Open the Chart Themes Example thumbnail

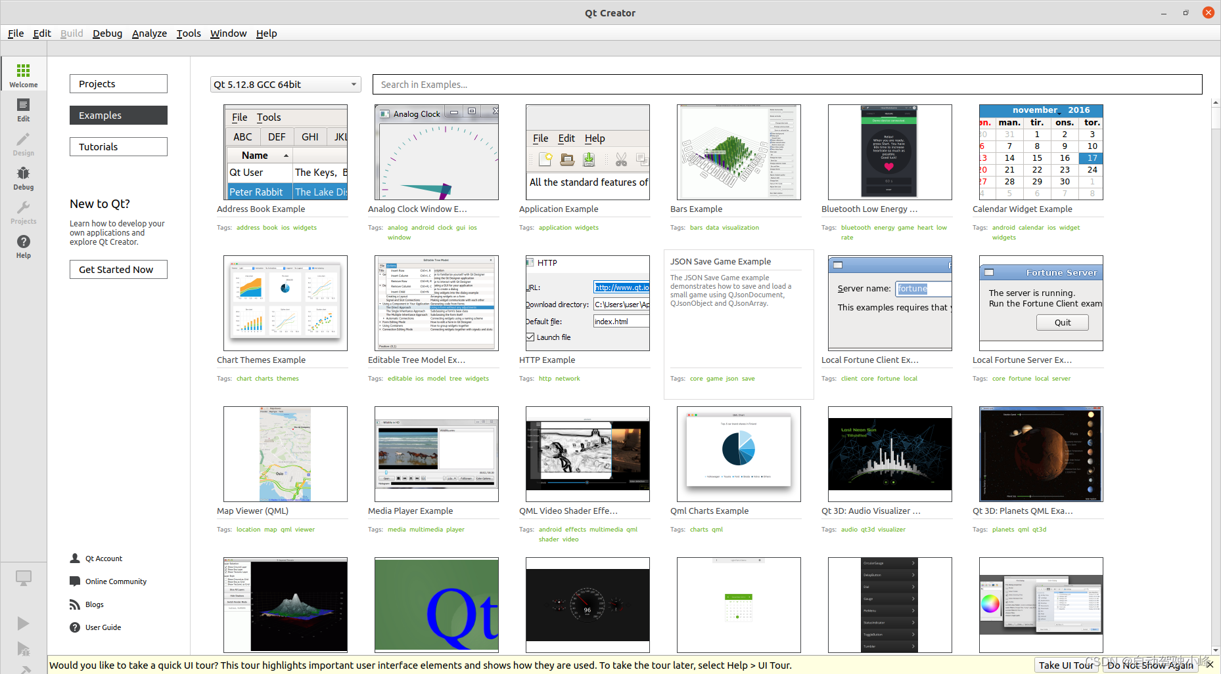285,303
